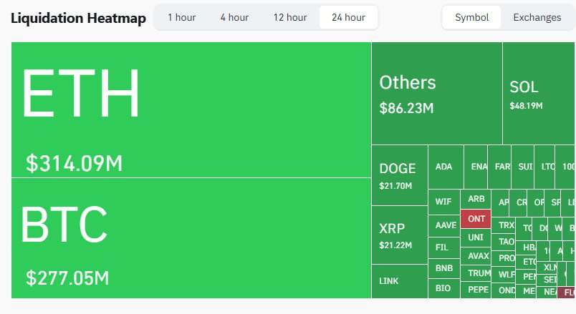Select the XRP $21.22M tile

pos(400,235)
